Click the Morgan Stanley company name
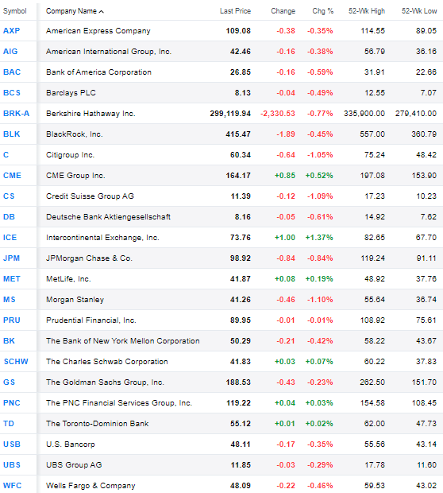The width and height of the screenshot is (443, 493). pos(75,300)
